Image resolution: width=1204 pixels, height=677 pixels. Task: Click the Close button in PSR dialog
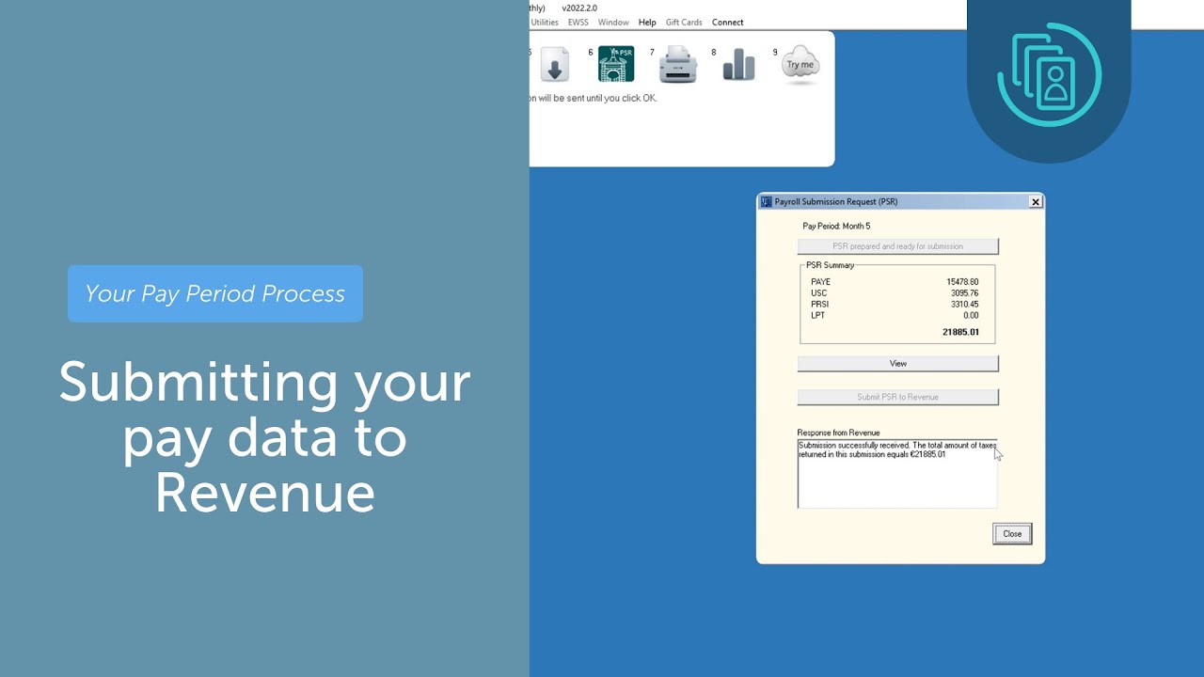coord(1012,534)
